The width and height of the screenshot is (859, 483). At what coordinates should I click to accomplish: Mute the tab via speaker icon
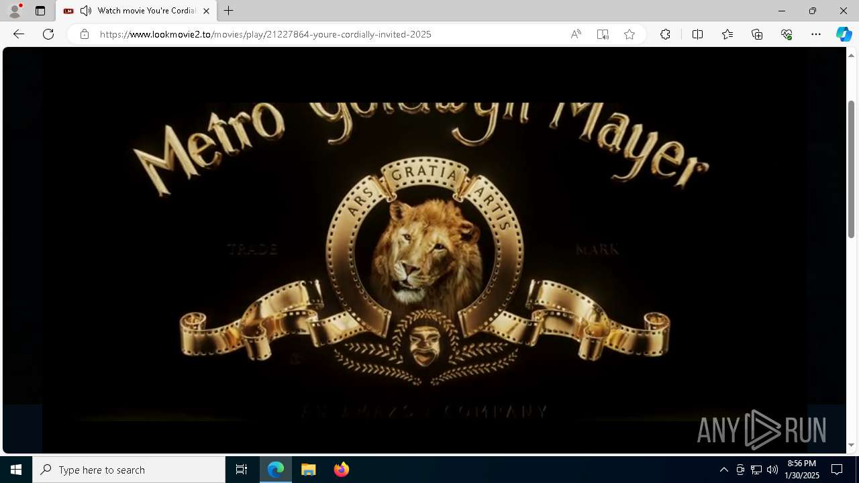point(86,11)
